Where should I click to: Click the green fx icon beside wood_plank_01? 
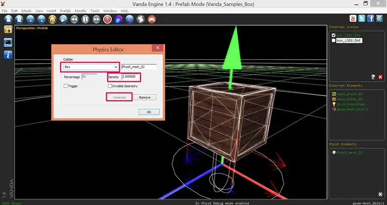pyautogui.click(x=334, y=94)
